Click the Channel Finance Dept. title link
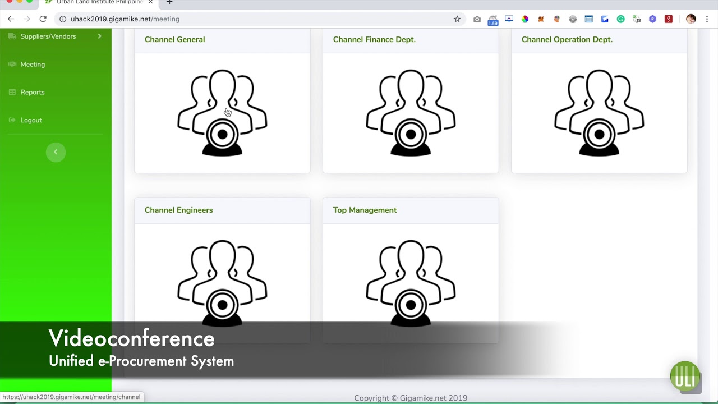Screen dimensions: 718x404 tap(374, 39)
